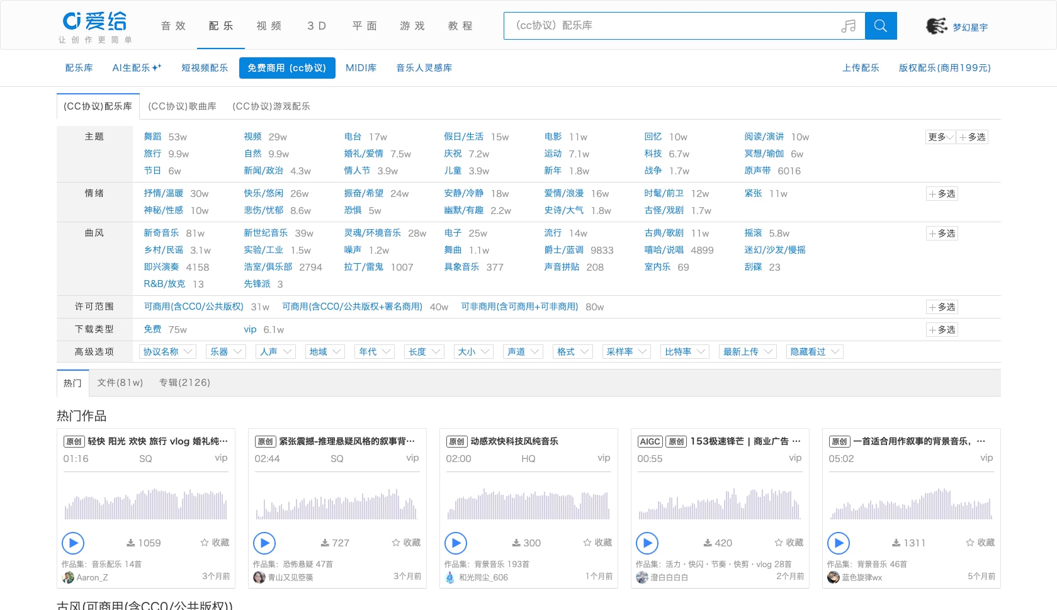
Task: Select the 可商用(含CC0/公共版权) license filter
Action: tap(194, 307)
